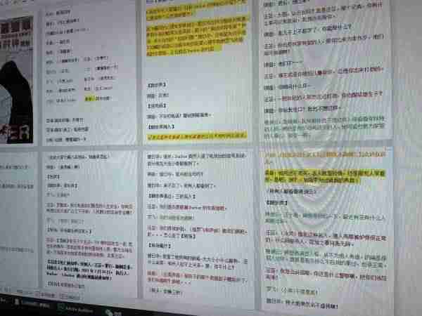Click the small yellow highlighted word in the cast list
This screenshot has height=316, width=422.
click(x=89, y=98)
